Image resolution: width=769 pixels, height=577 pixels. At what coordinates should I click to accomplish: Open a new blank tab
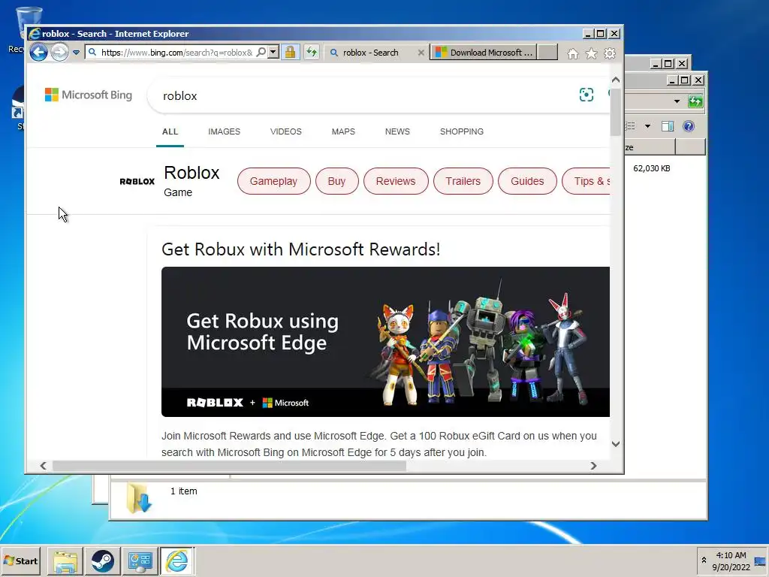(x=547, y=52)
